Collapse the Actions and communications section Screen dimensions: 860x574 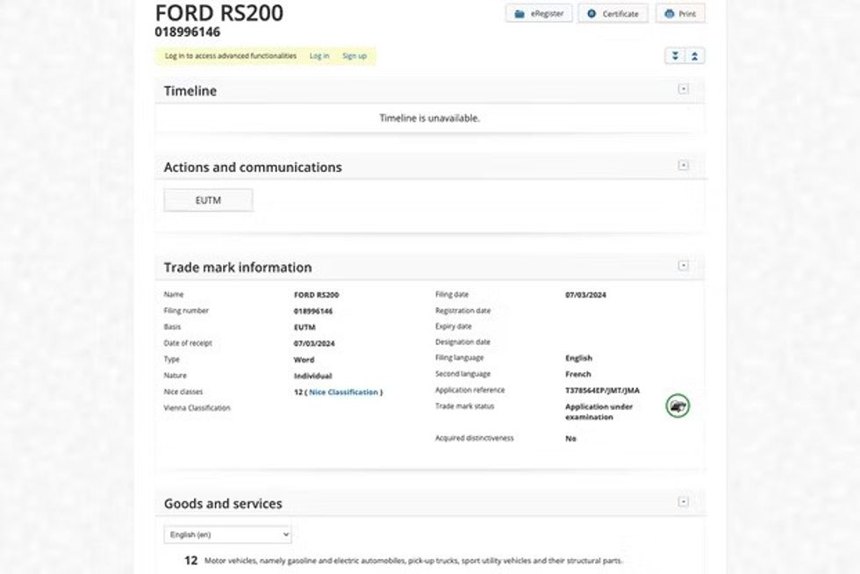tap(684, 166)
